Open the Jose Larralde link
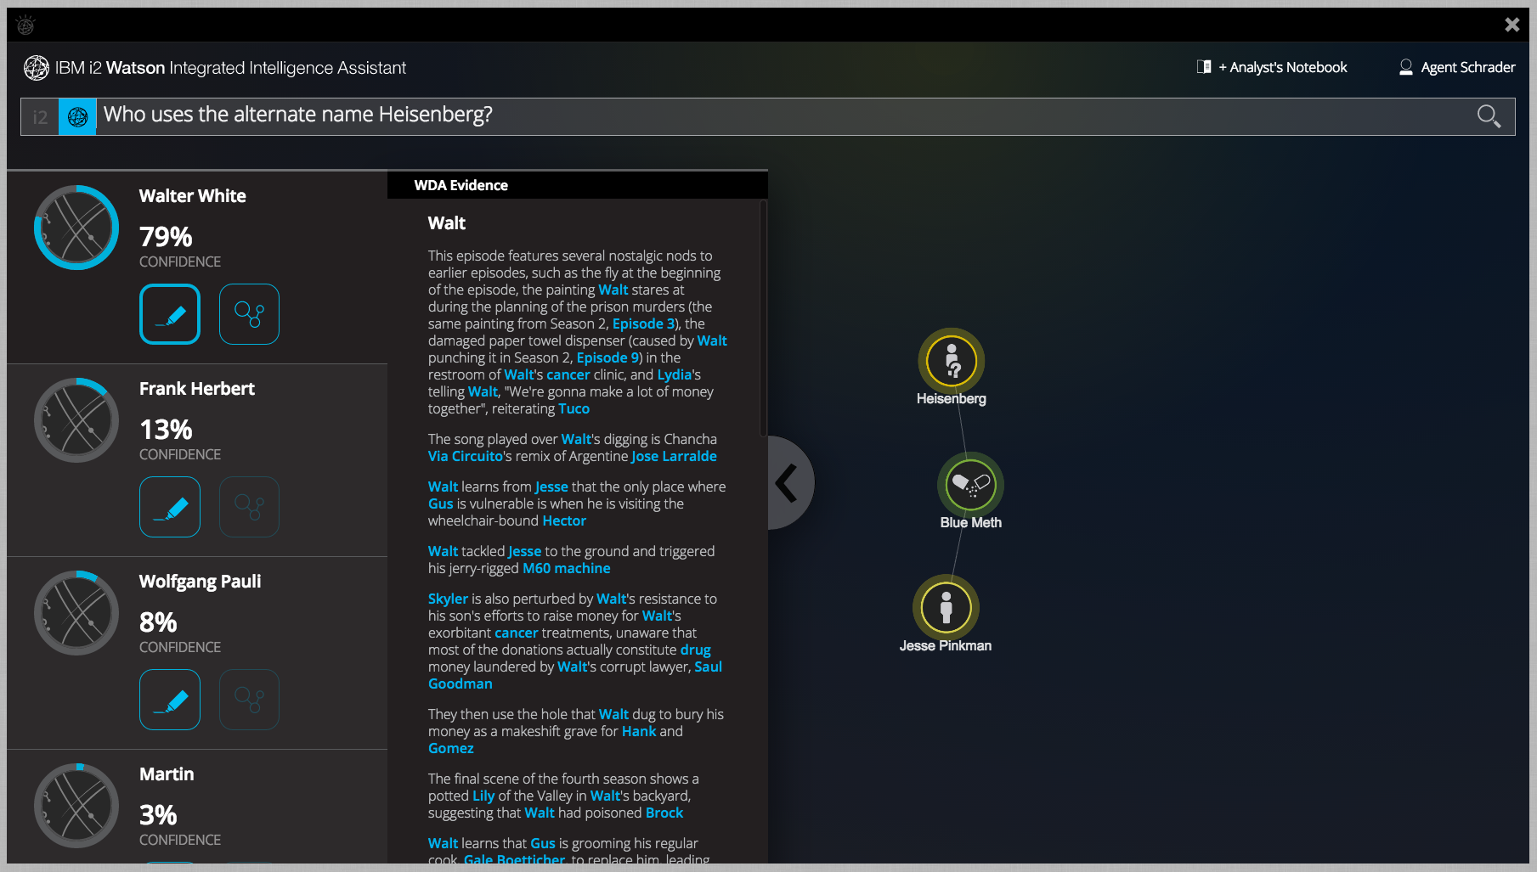This screenshot has width=1537, height=872. tap(674, 456)
